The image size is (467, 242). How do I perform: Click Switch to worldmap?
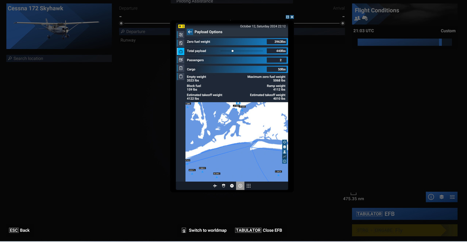tap(204, 230)
